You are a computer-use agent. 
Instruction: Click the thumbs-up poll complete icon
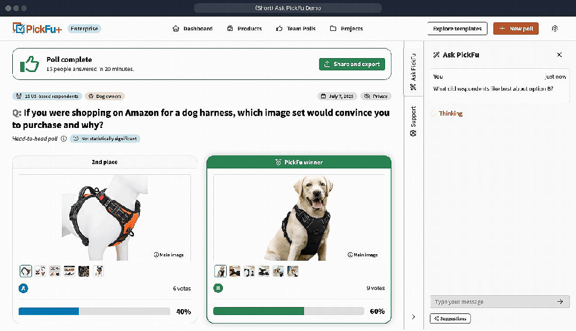click(30, 64)
